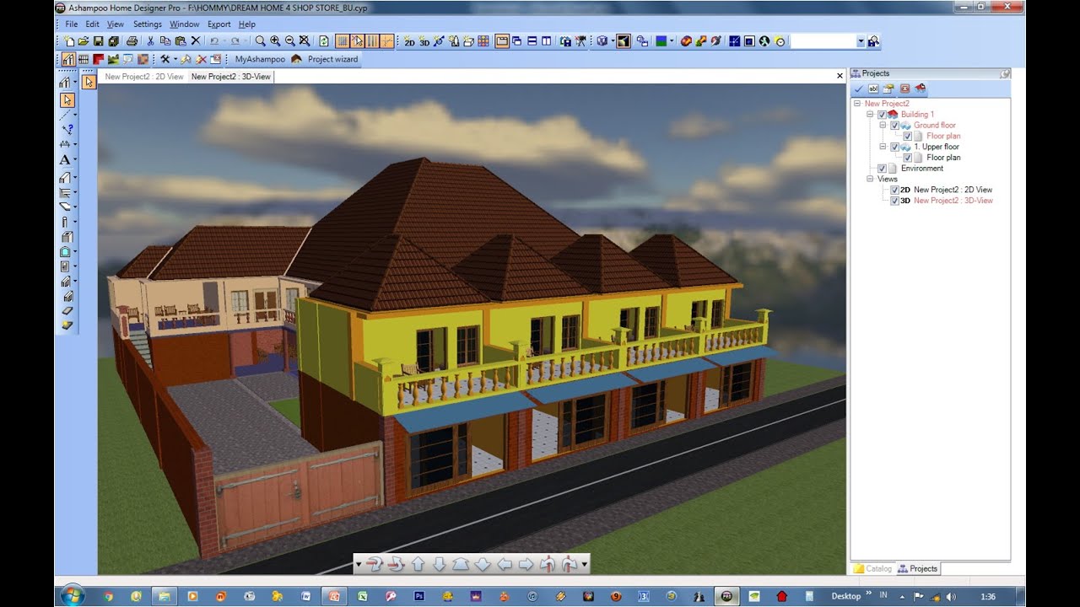This screenshot has width=1080, height=607.
Task: Collapse the 1. Upper floor tree node
Action: point(883,147)
